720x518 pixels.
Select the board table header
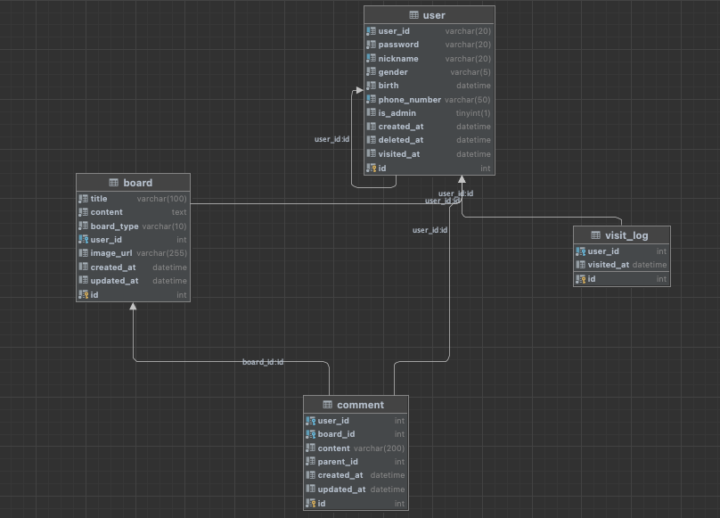tap(133, 183)
